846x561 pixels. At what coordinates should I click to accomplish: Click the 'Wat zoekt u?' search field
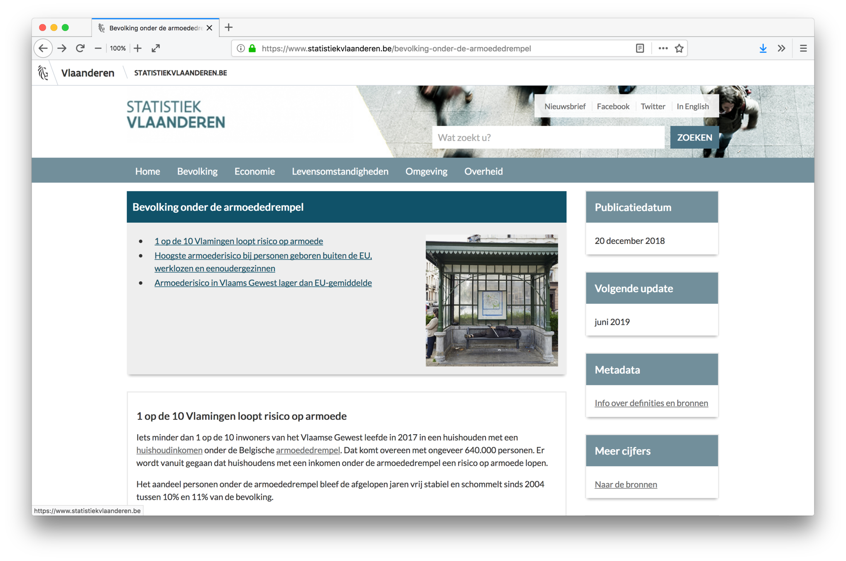[x=548, y=138]
